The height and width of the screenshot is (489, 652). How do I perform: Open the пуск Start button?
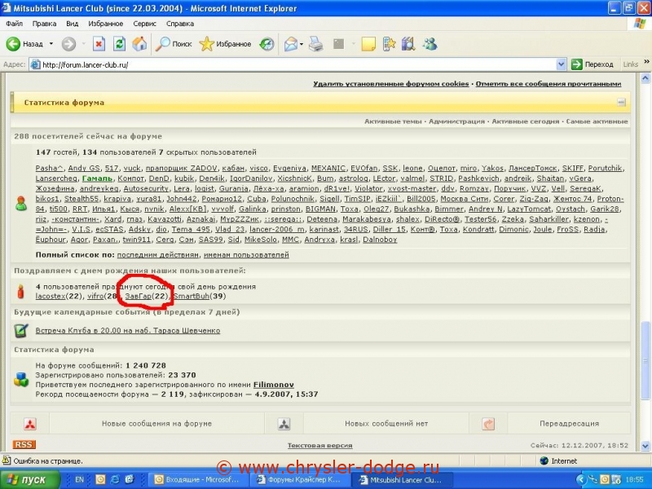pos(30,479)
